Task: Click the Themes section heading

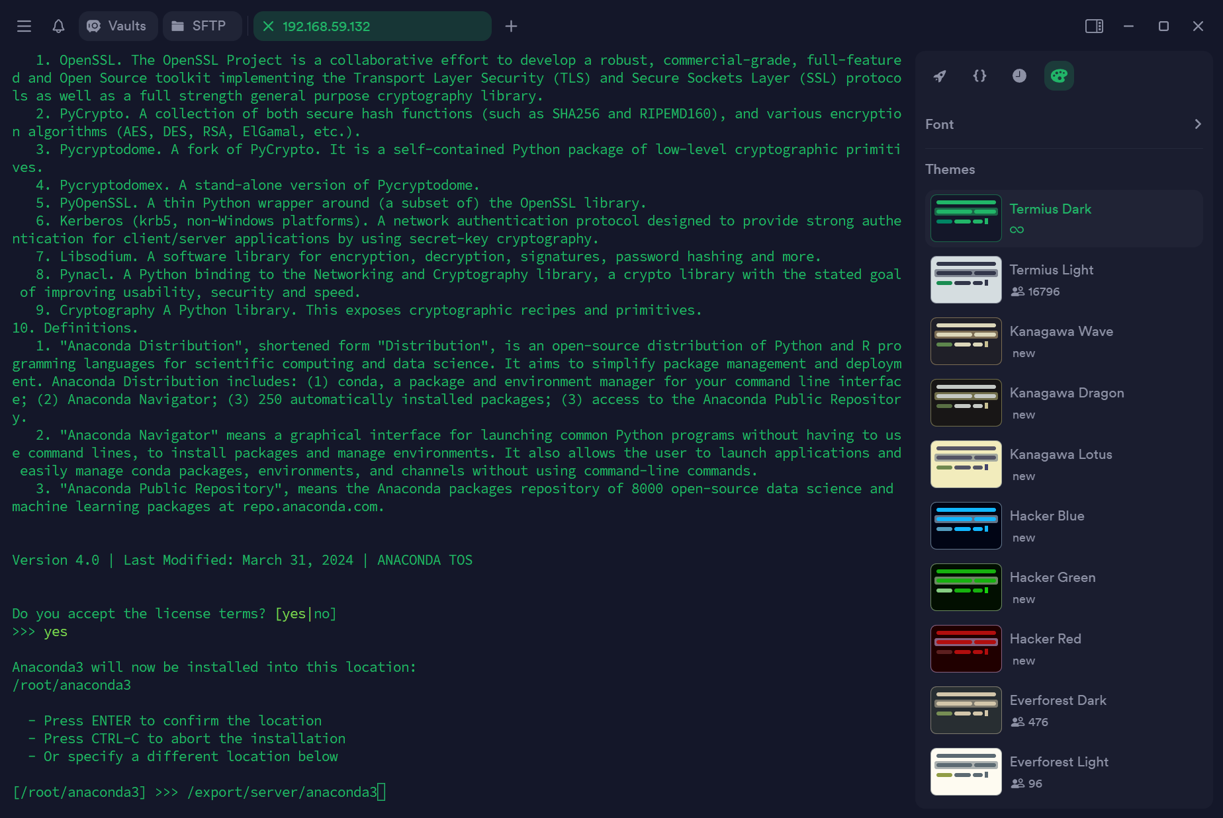Action: tap(950, 169)
